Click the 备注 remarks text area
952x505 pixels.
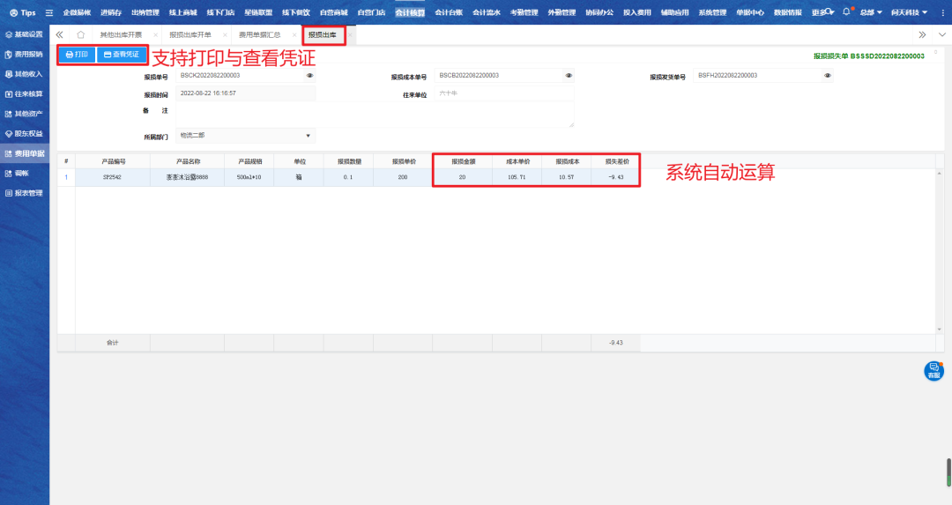pos(374,114)
